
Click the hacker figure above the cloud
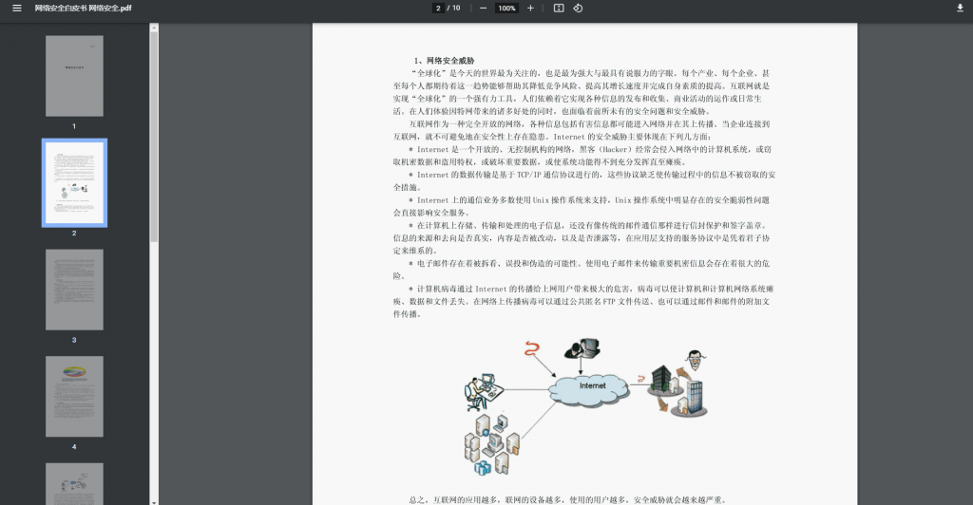(582, 349)
